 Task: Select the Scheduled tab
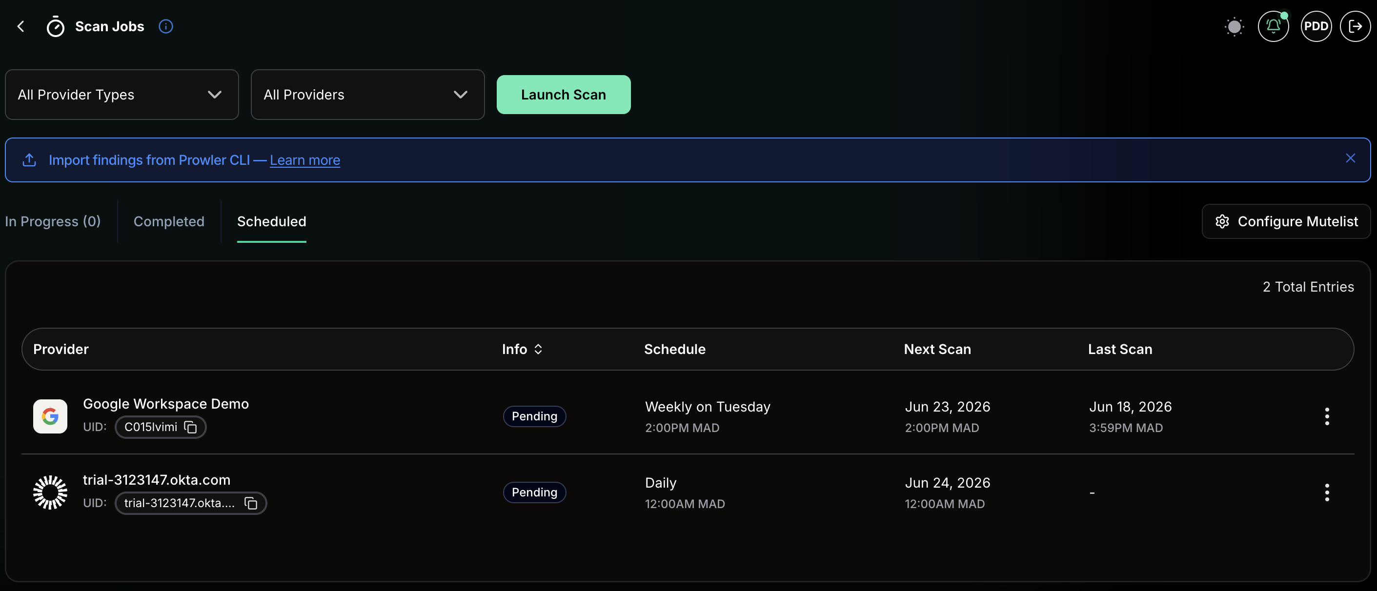272,221
